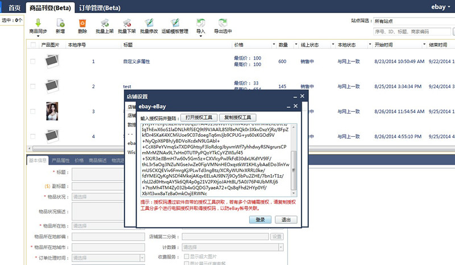Switch to the 订单管理(Beta) tab
Viewport: 455px width, 265px height.
click(100, 8)
